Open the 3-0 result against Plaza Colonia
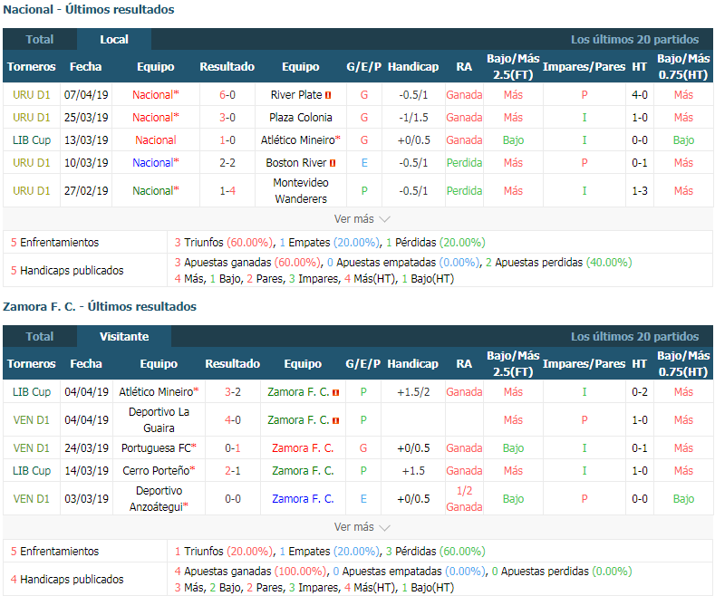 coord(227,118)
